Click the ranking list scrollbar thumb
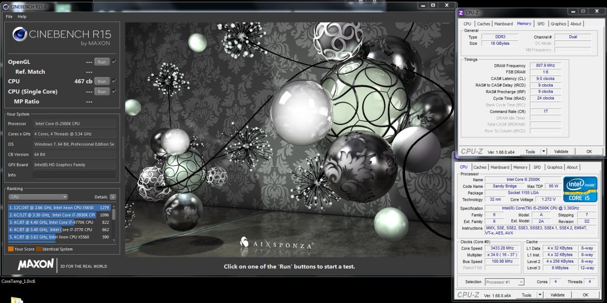The image size is (607, 303). (115, 214)
